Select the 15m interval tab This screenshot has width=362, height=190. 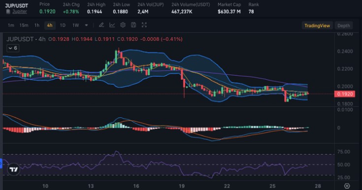[24, 26]
